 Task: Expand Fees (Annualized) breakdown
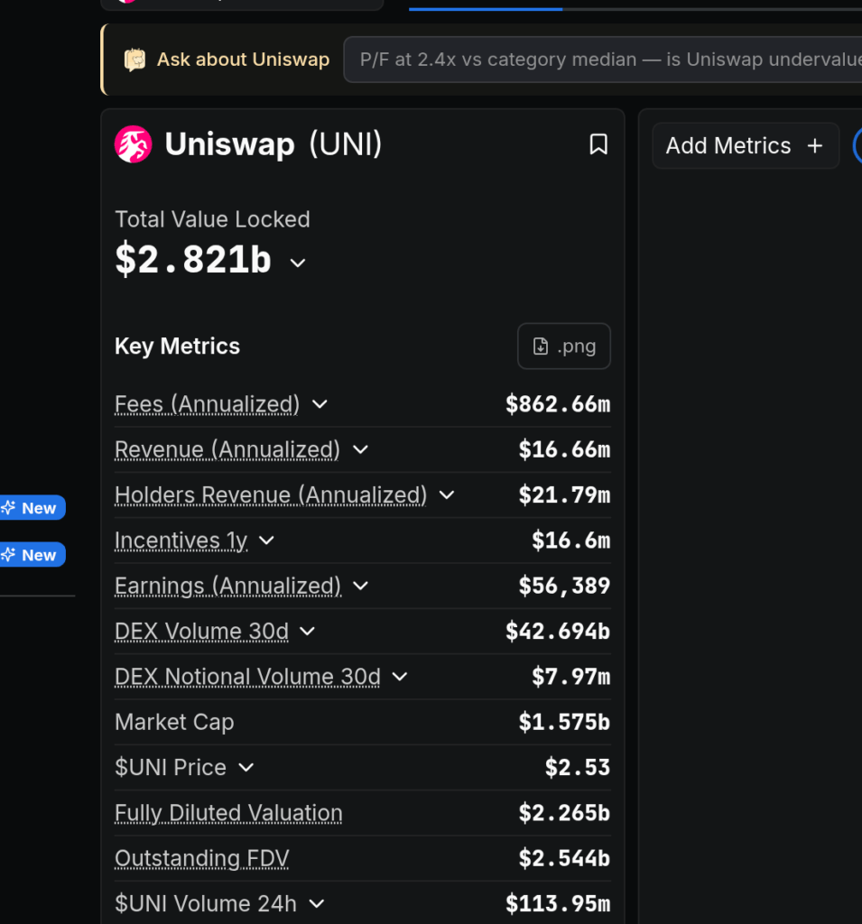tap(320, 404)
